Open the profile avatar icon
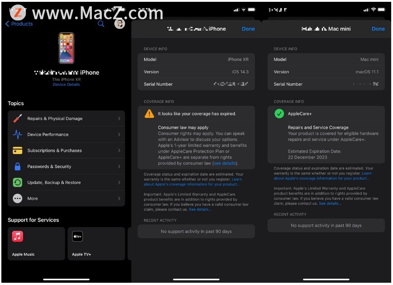The width and height of the screenshot is (393, 285). [x=119, y=24]
